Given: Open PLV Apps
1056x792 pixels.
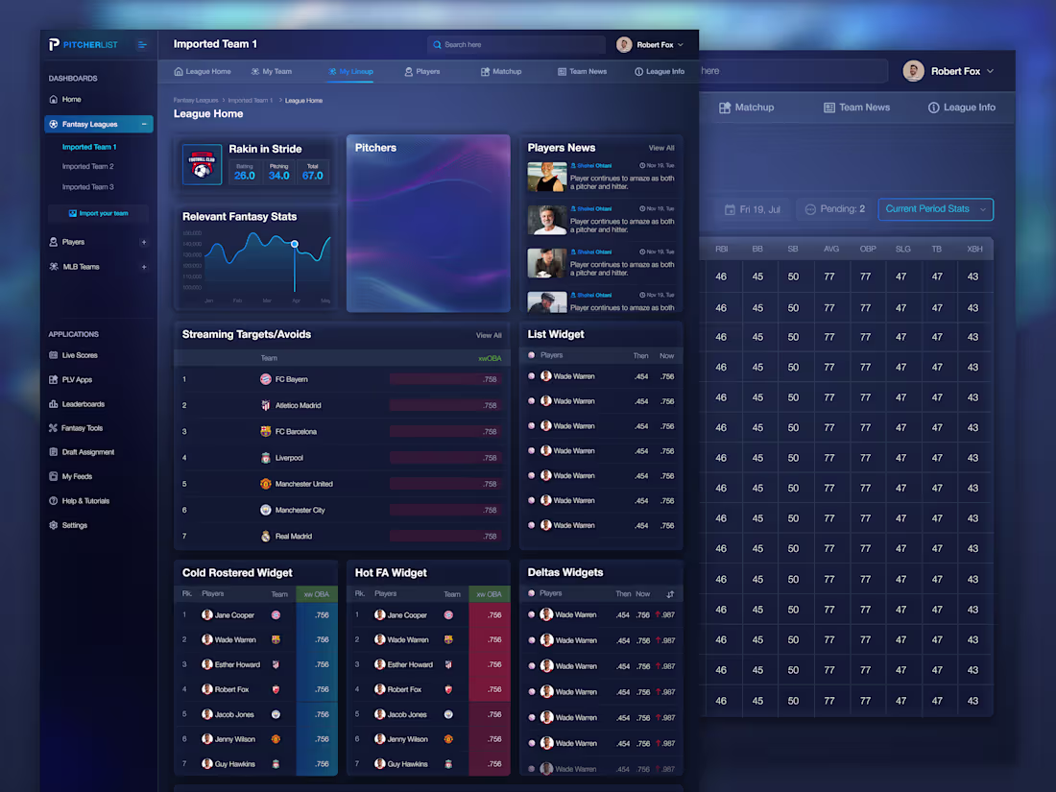Looking at the screenshot, I should pyautogui.click(x=71, y=380).
